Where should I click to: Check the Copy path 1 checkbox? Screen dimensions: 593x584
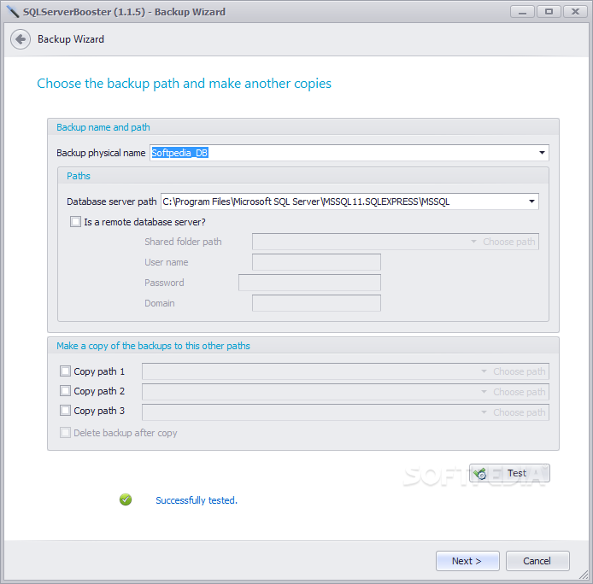(65, 371)
